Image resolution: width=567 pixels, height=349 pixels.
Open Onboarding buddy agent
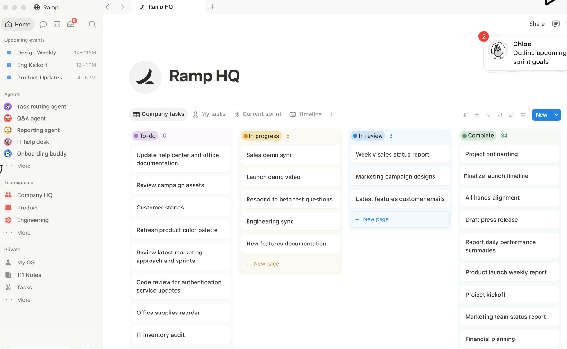42,154
